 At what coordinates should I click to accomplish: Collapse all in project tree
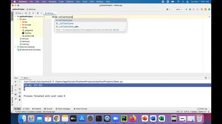coord(33,13)
